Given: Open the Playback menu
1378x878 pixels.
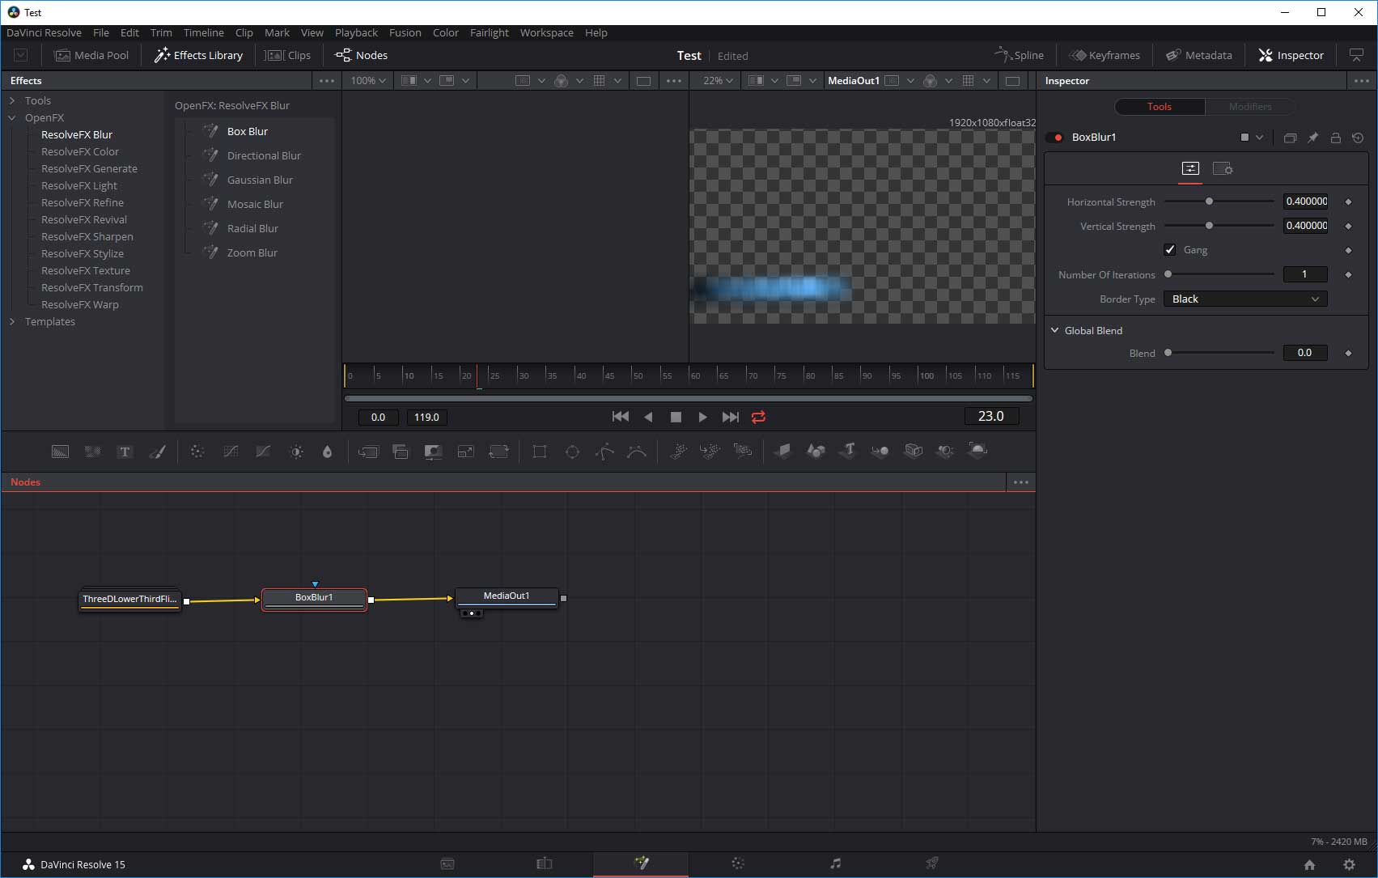Looking at the screenshot, I should pos(356,32).
